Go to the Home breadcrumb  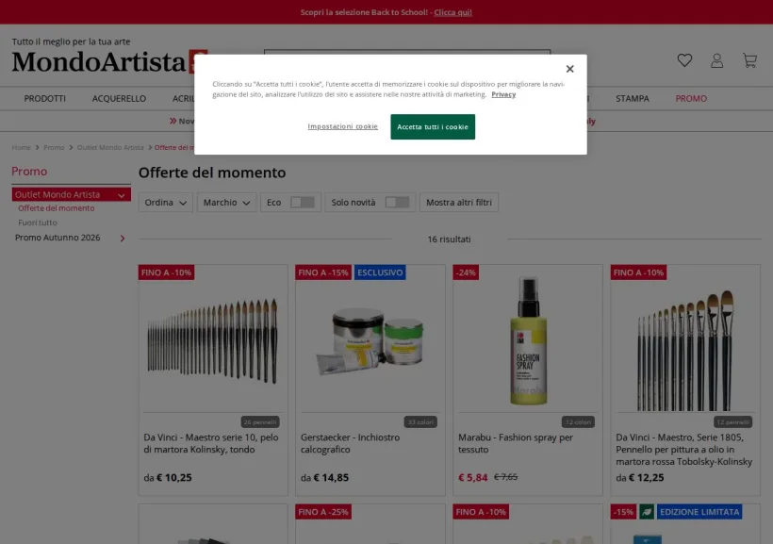[21, 147]
